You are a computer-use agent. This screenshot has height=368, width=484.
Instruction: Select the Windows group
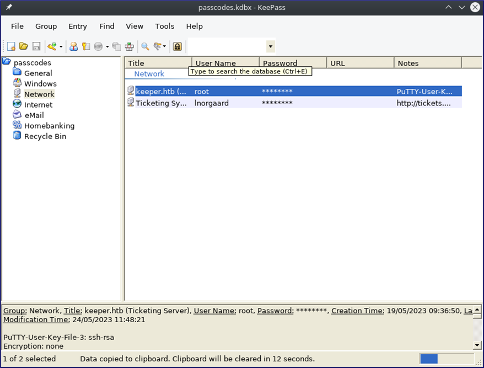40,84
